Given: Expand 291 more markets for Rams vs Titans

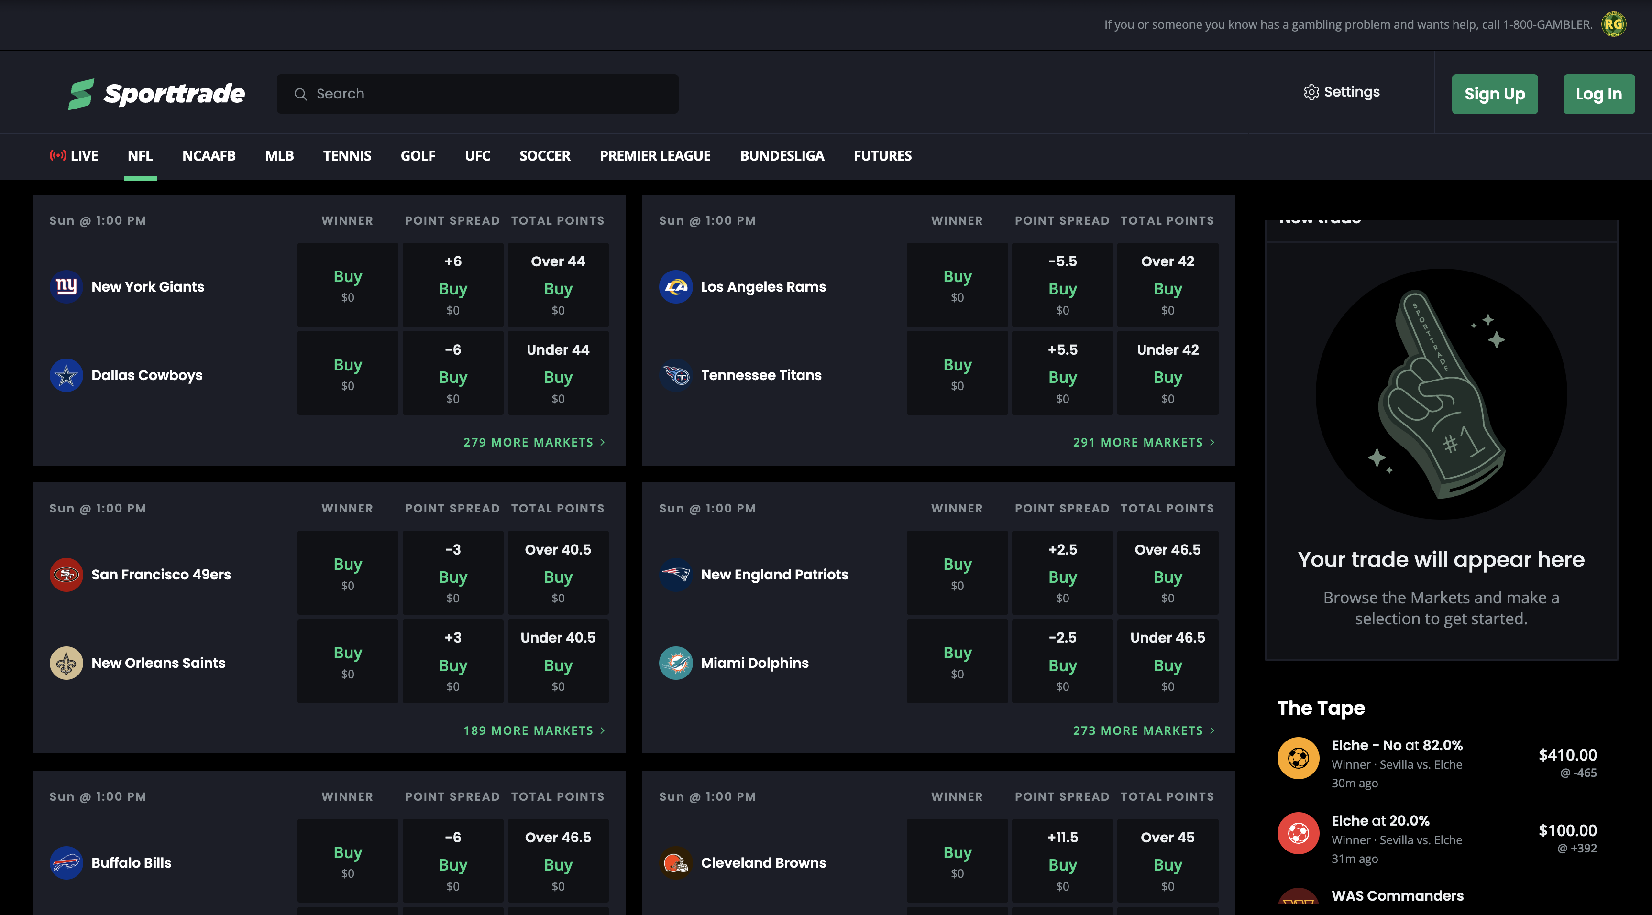Looking at the screenshot, I should (x=1144, y=442).
